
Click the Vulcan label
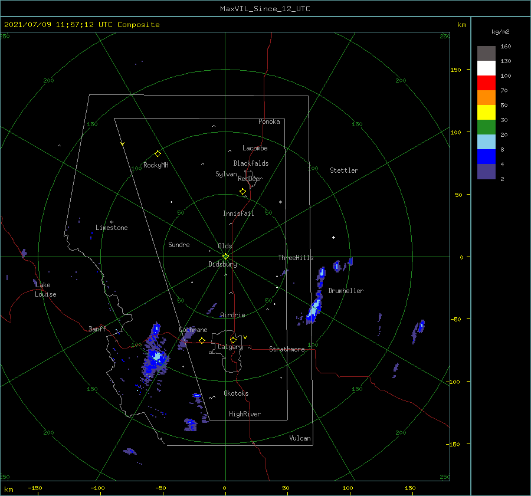(x=300, y=438)
